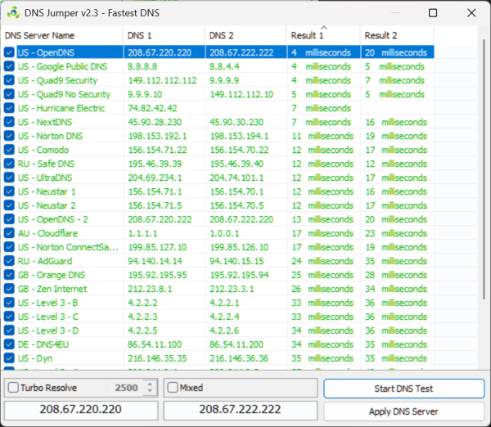Screen dimensions: 491x427
Task: Click the DNS Jumper app icon in title bar
Action: coord(13,13)
